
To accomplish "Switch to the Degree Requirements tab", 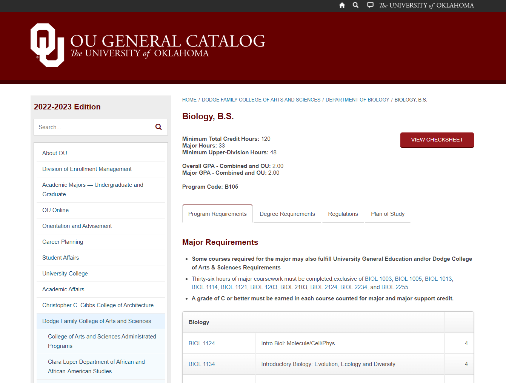I will coord(287,214).
